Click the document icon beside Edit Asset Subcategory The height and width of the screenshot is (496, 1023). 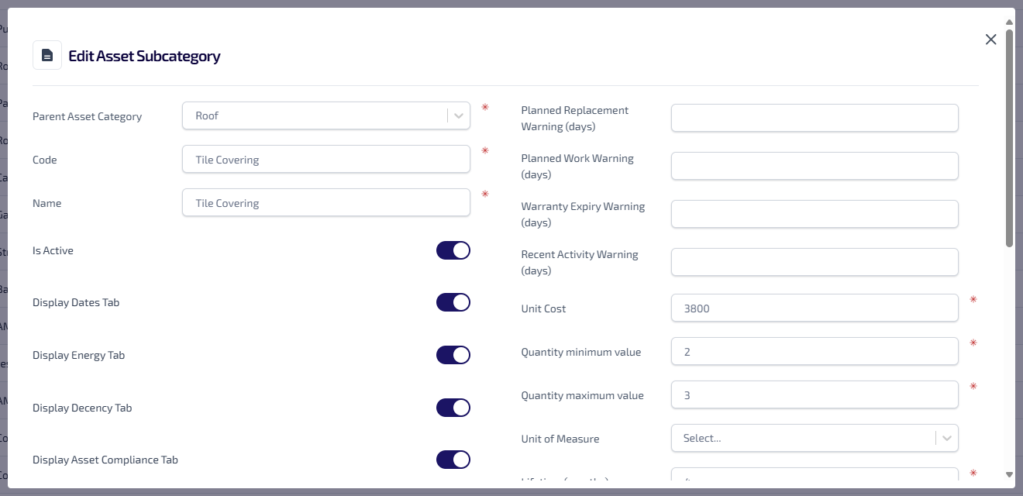(x=47, y=56)
